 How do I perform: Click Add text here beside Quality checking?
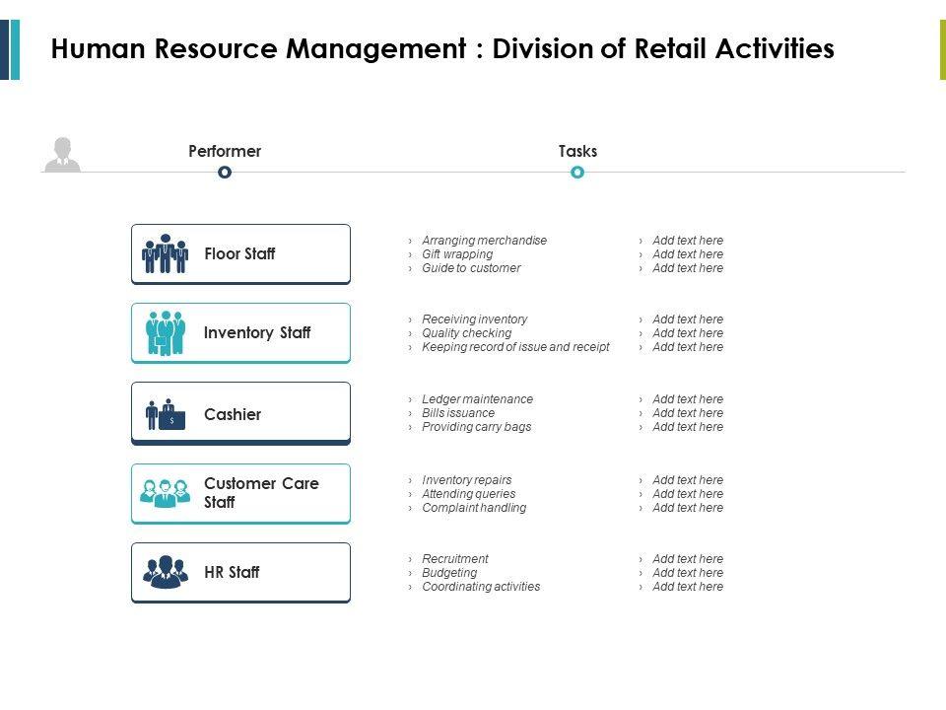(x=688, y=333)
